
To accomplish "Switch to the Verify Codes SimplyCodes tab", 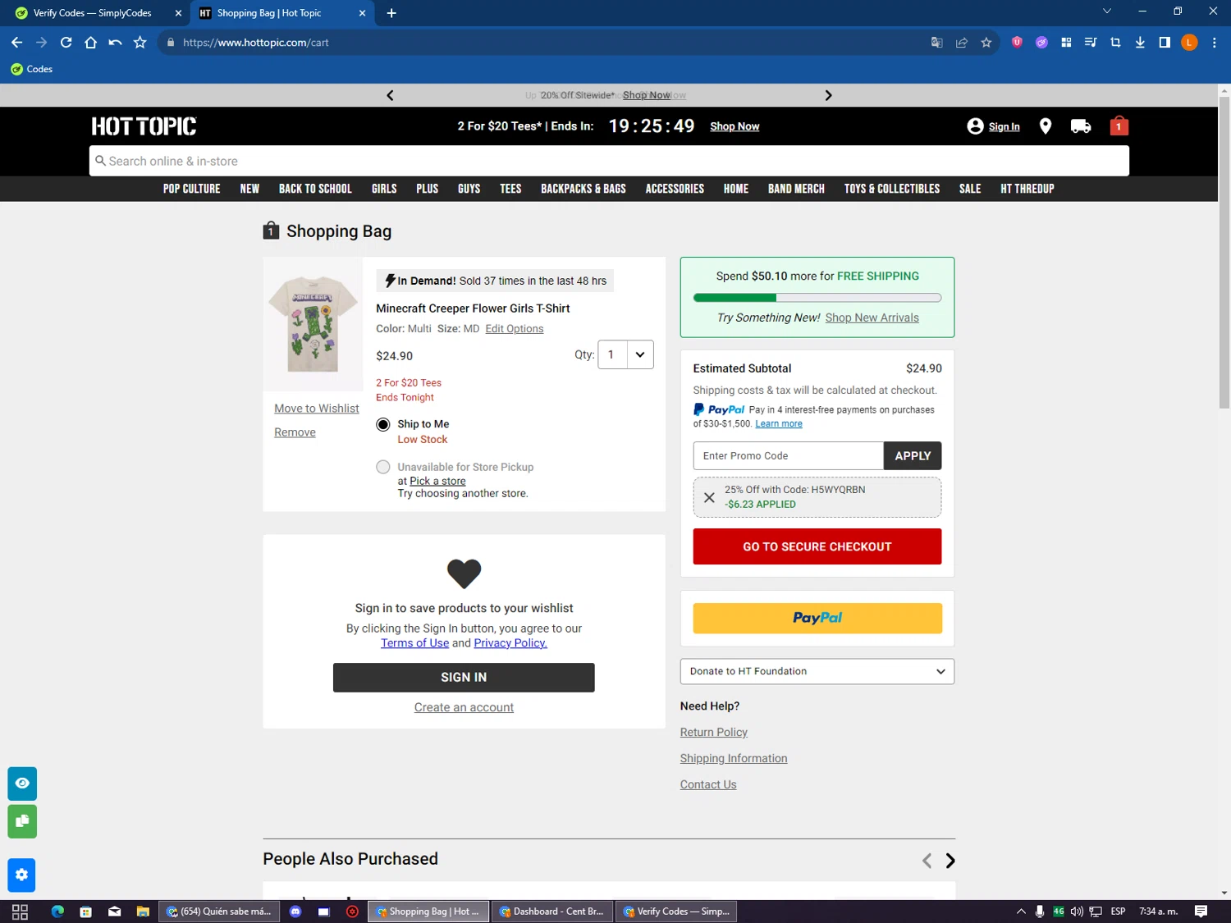I will (x=94, y=13).
